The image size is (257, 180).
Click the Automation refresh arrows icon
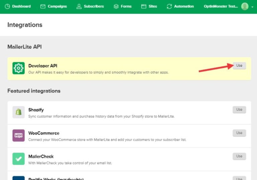(x=169, y=6)
